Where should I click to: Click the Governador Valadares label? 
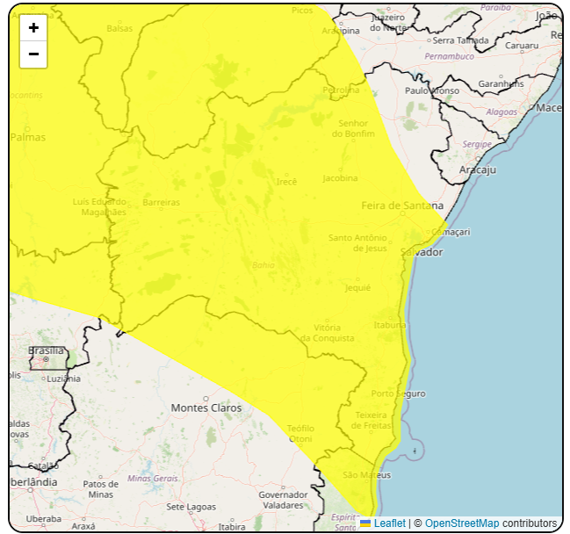tap(283, 501)
